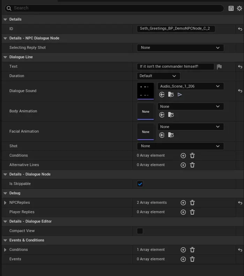Add an Alternative Lines array element
Screen dimensions: 244x276
point(183,165)
